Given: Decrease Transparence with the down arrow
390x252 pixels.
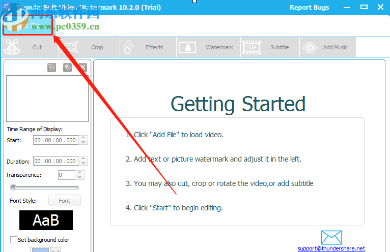Looking at the screenshot, I should tap(79, 177).
